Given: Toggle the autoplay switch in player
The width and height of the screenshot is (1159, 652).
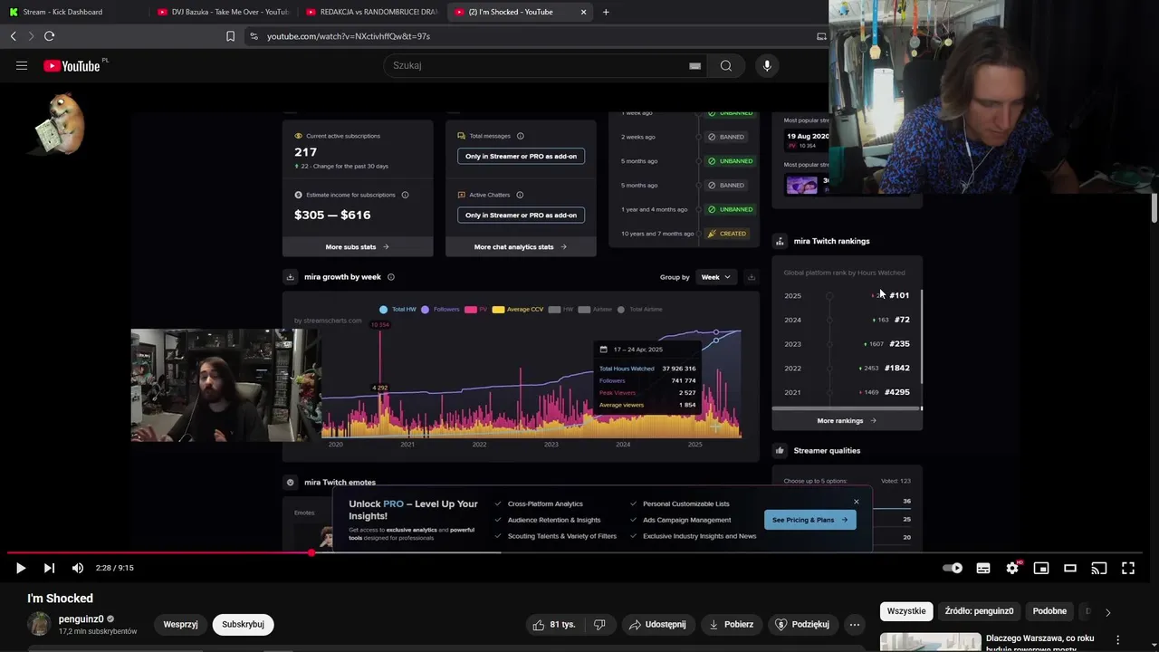Looking at the screenshot, I should (x=953, y=568).
